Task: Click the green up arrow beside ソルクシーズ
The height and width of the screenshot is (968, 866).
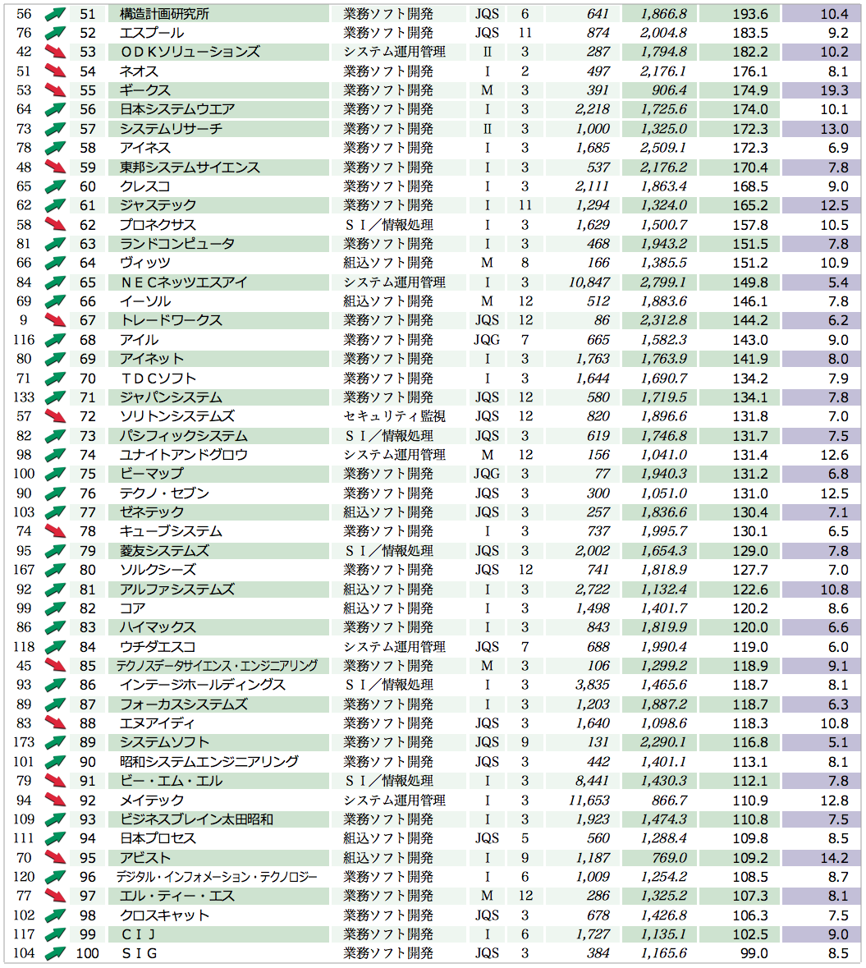Action: 55,570
